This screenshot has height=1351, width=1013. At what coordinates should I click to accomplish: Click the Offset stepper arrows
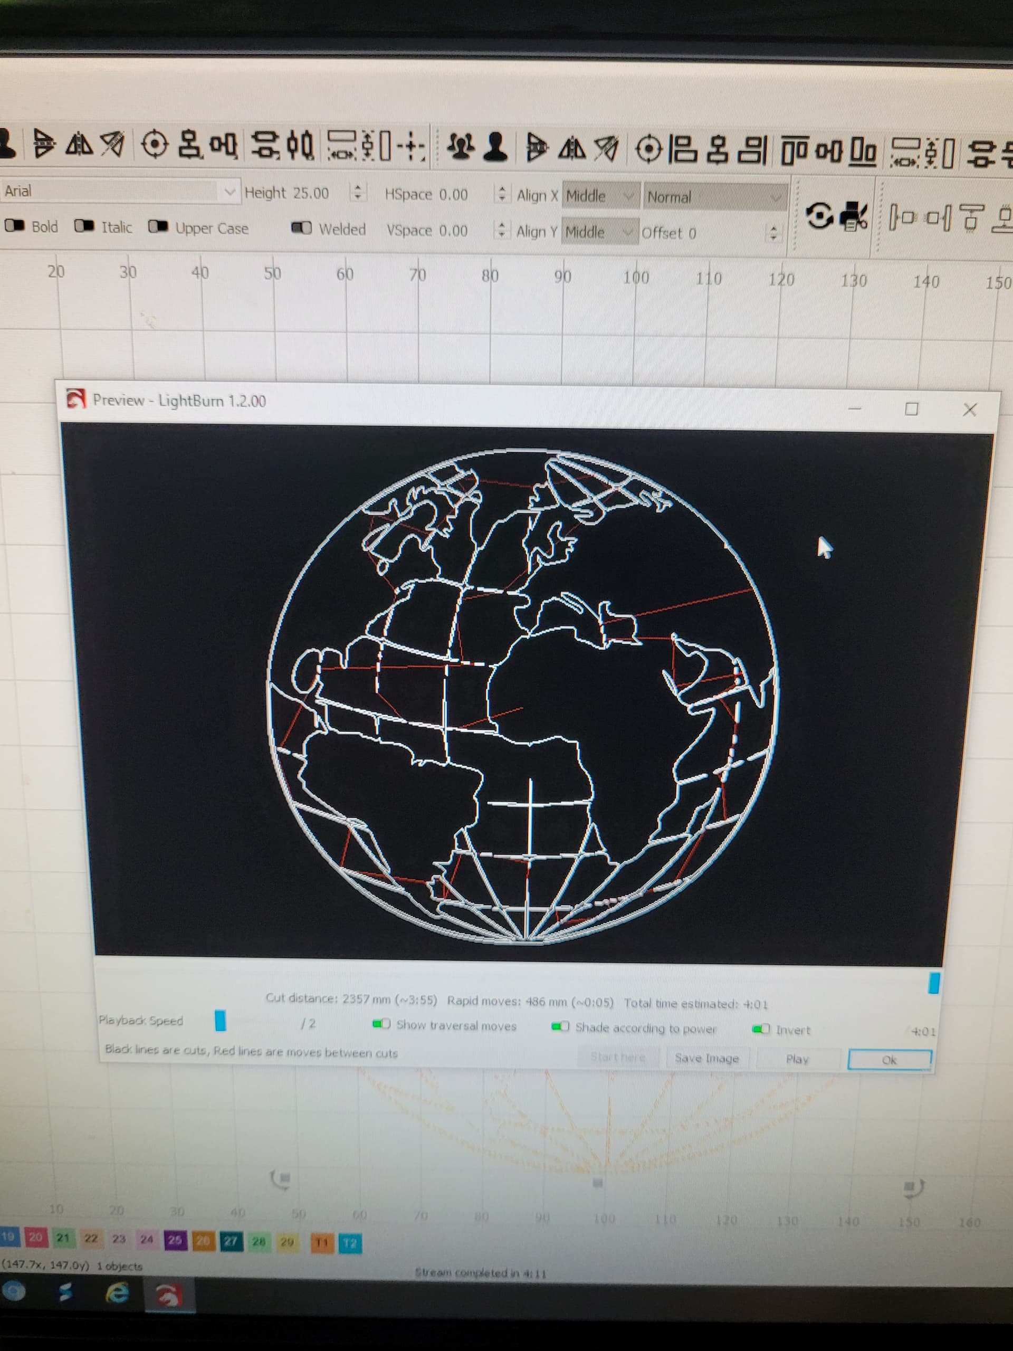[x=773, y=233]
